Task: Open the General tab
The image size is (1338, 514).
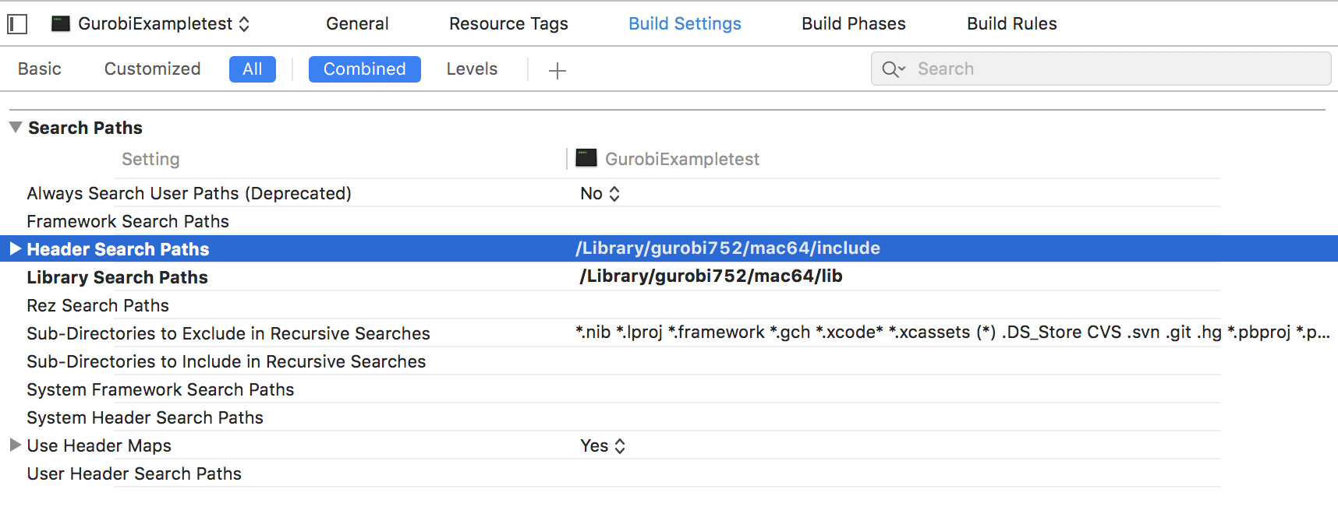Action: [357, 24]
